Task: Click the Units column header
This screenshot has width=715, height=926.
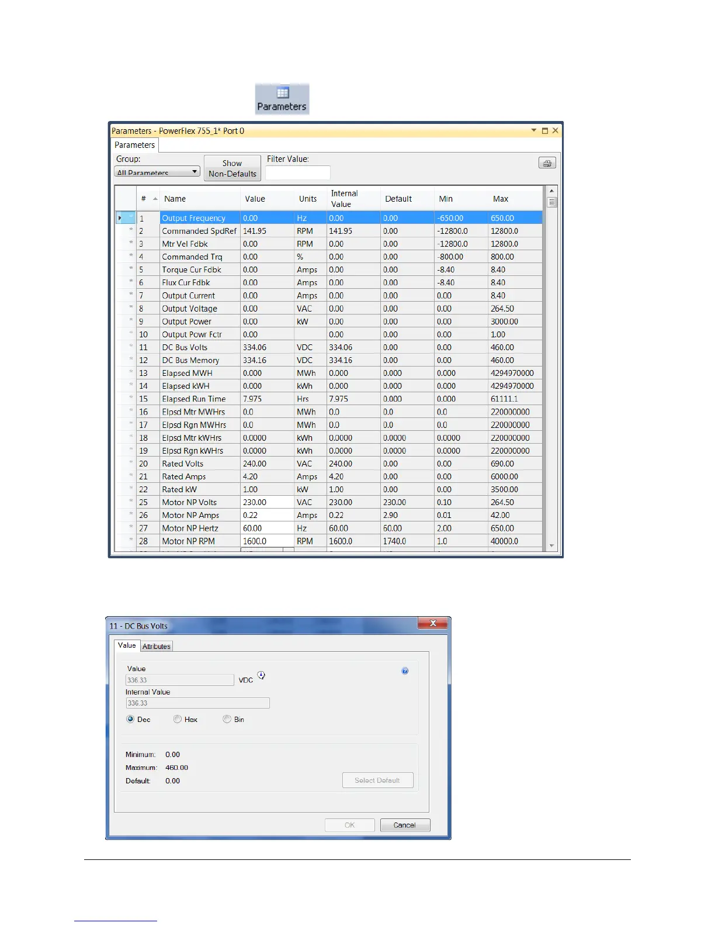Action: tap(310, 199)
